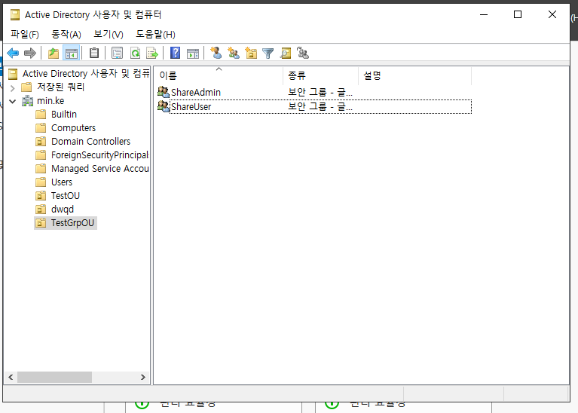Open 도움말(H) menu
Viewport: 578px width, 413px height.
click(155, 35)
